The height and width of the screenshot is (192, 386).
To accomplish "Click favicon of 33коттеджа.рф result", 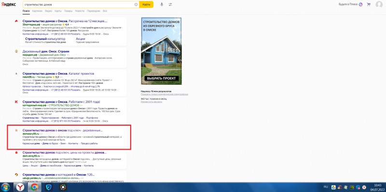I will [16, 21].
